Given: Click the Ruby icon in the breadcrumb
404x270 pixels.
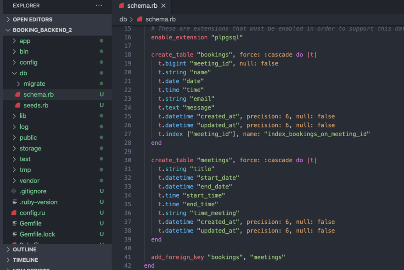Looking at the screenshot, I should pos(140,19).
